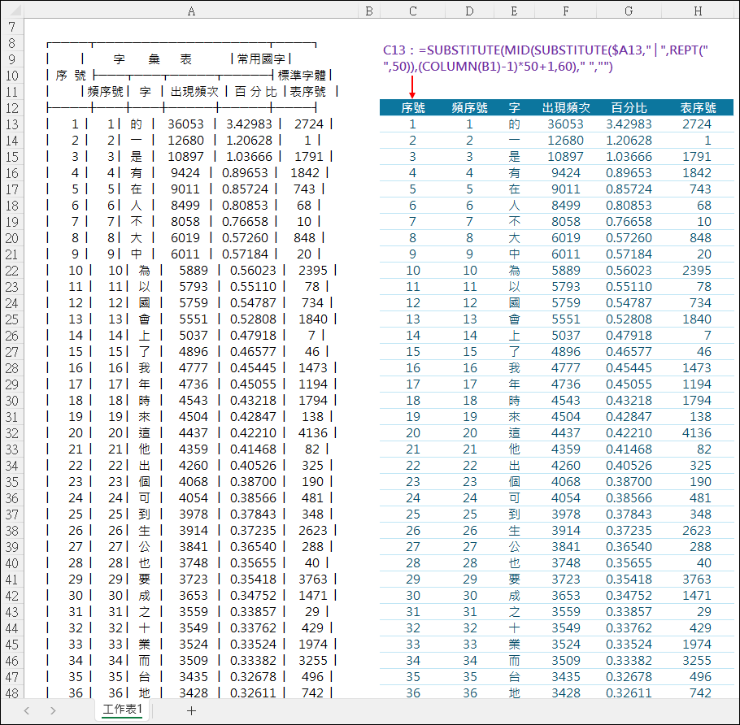Click the 字 header in the blue row
The height and width of the screenshot is (725, 740).
point(514,108)
